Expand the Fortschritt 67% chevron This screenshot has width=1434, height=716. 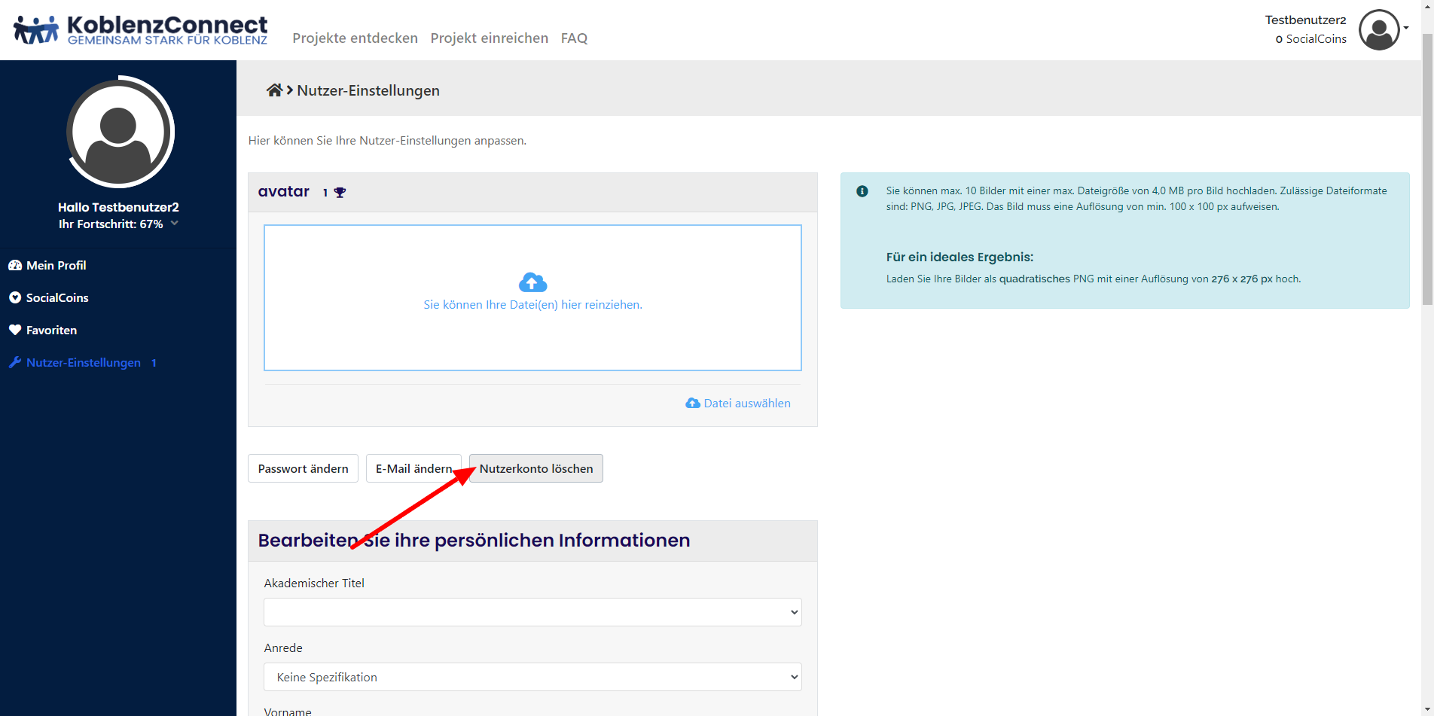(x=175, y=224)
